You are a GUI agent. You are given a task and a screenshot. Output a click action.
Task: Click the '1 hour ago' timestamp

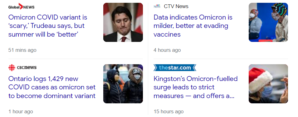[x=21, y=111]
